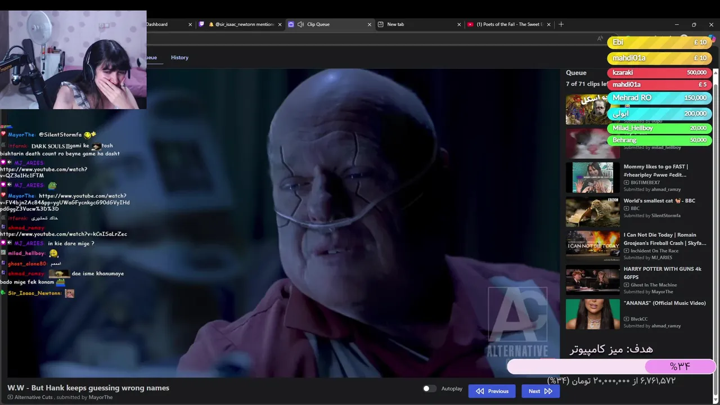Click the Inchident On The Race channel name

tap(654, 251)
